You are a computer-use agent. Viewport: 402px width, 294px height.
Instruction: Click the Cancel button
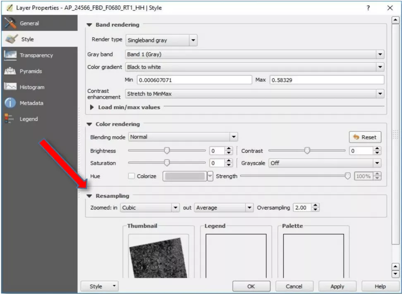(x=294, y=286)
